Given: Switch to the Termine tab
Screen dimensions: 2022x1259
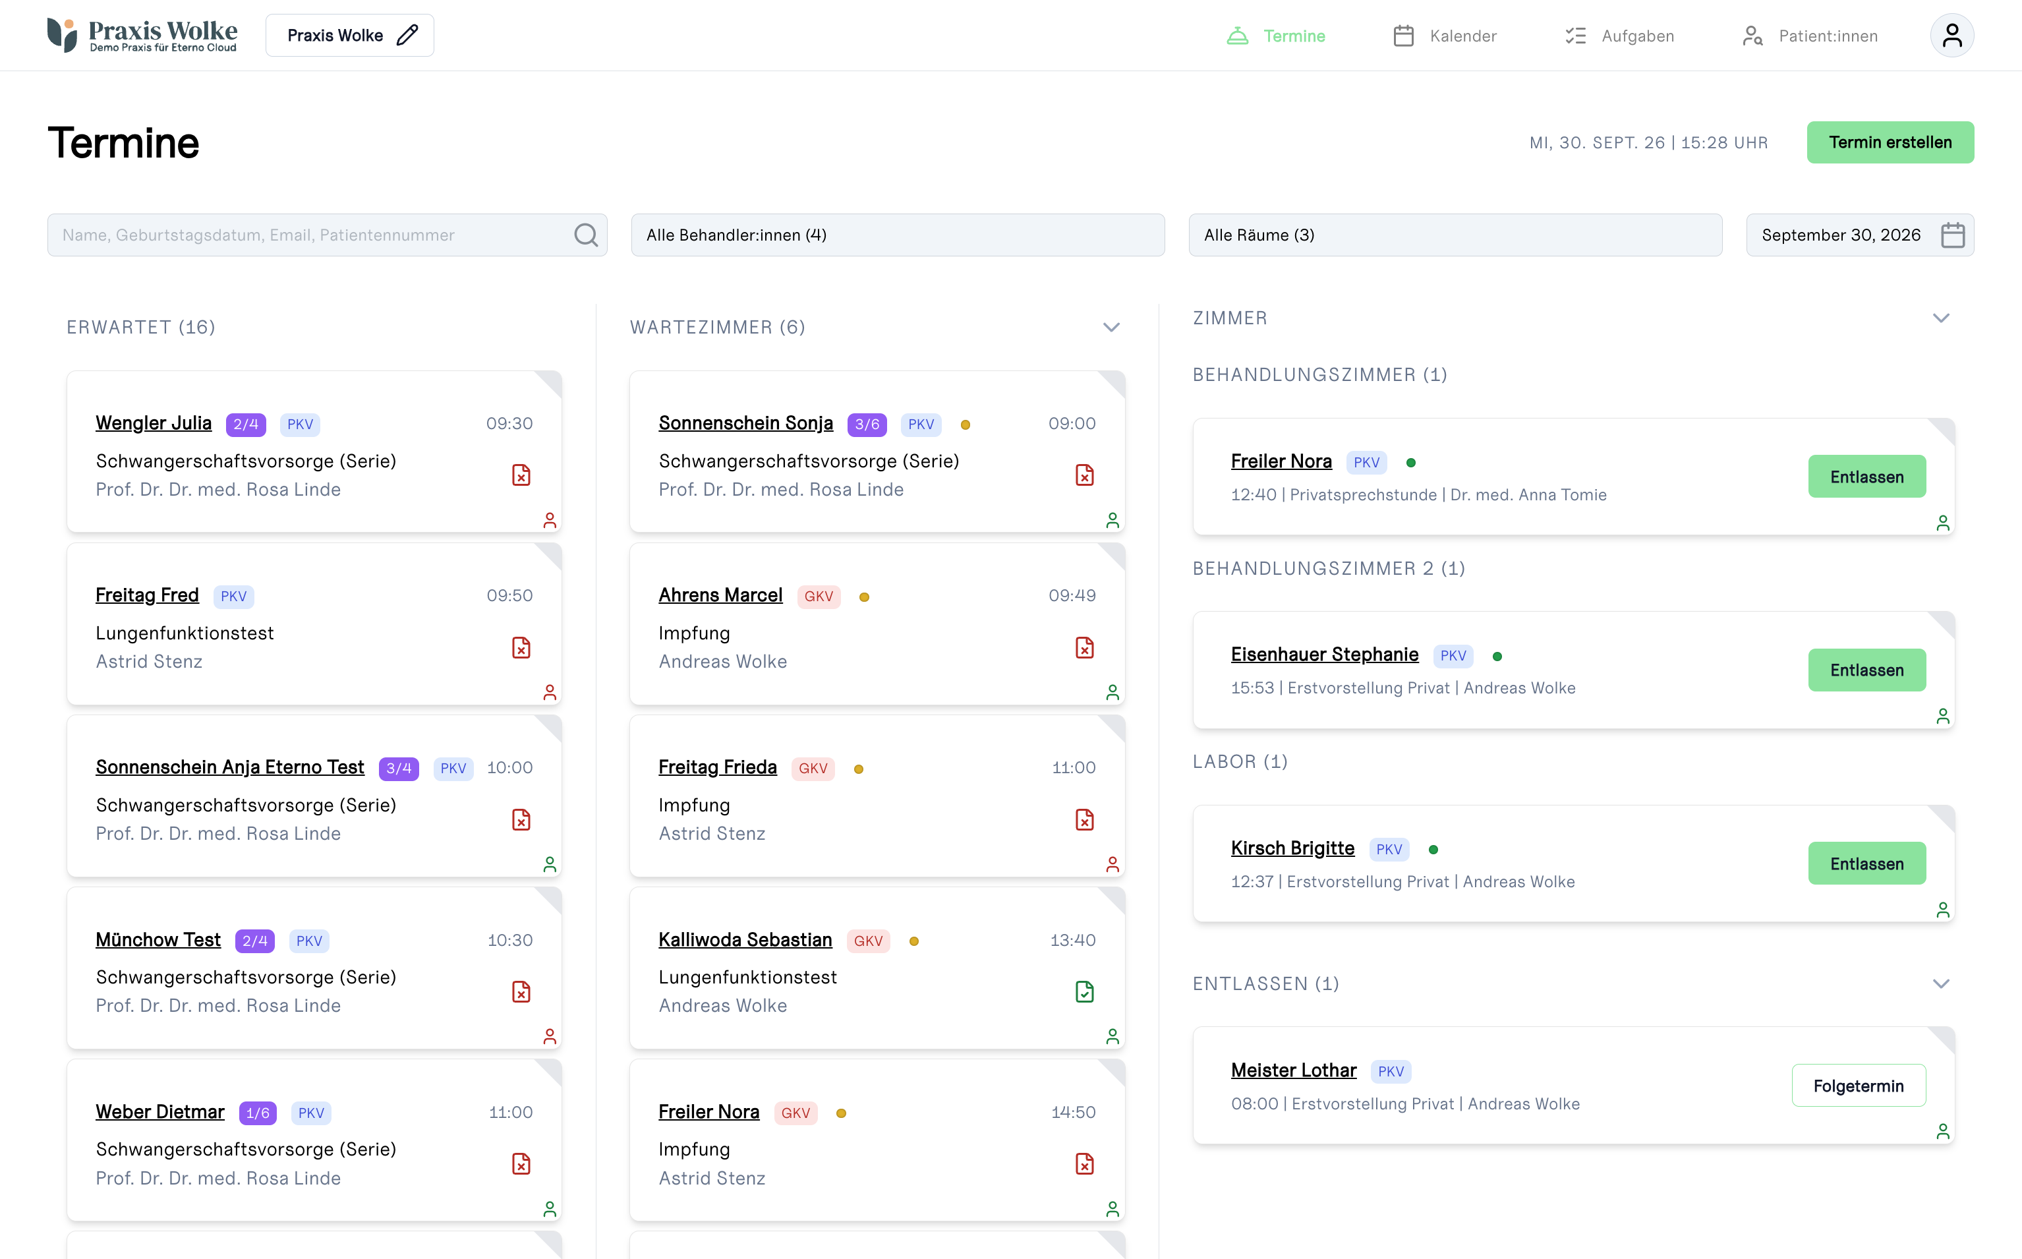Looking at the screenshot, I should [1276, 36].
